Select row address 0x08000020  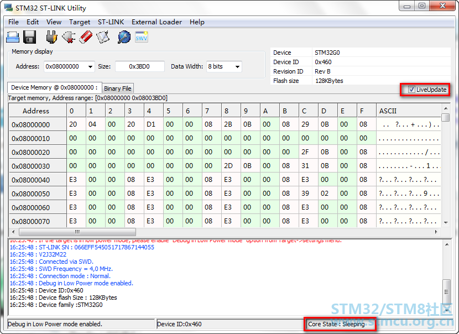click(x=38, y=152)
